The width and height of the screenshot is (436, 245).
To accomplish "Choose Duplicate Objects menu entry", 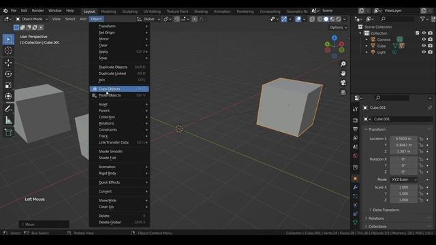I will click(x=119, y=67).
